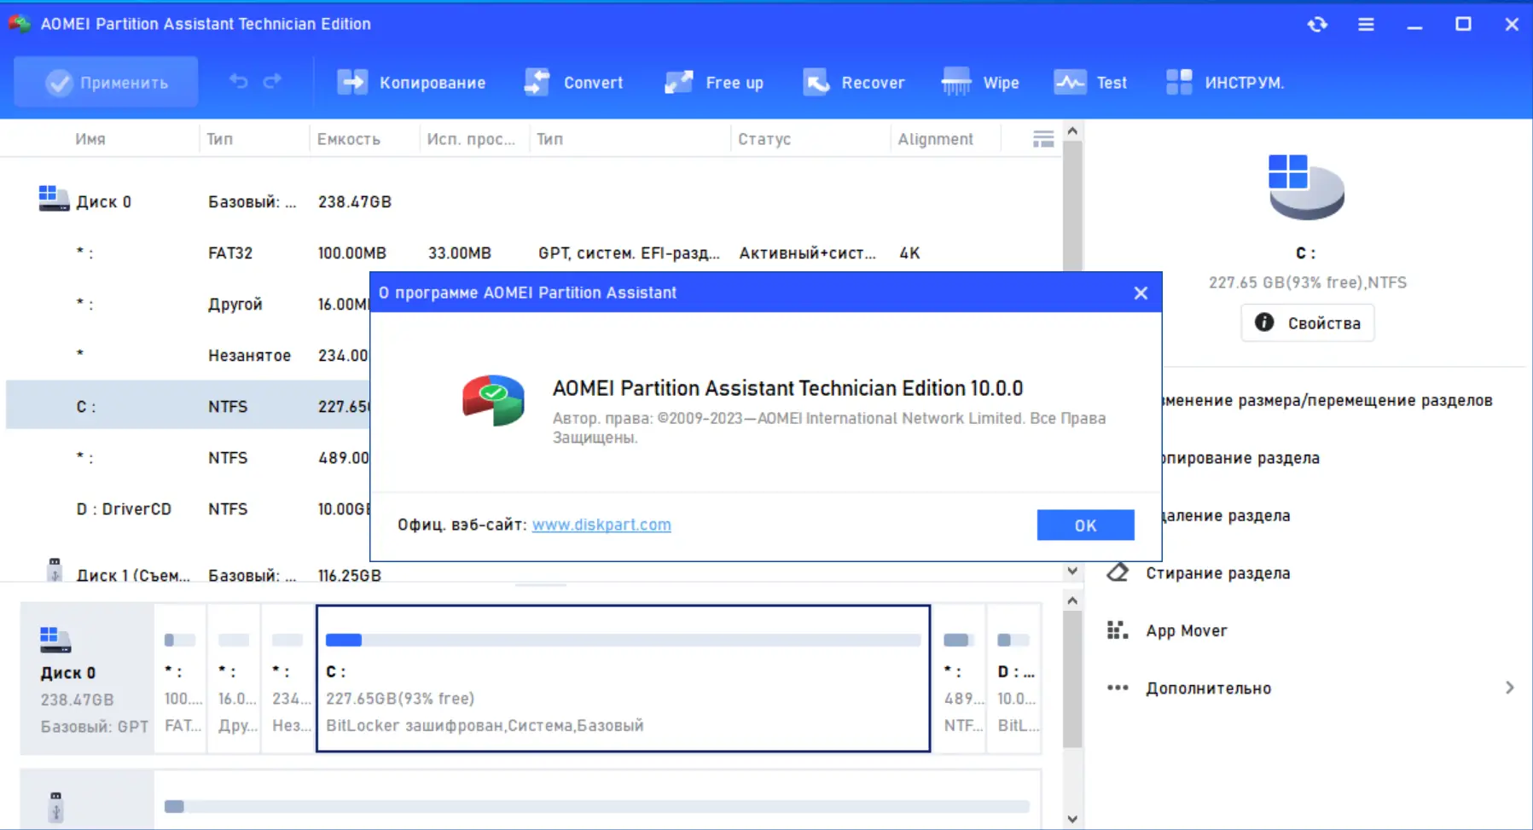Screen dimensions: 1533x830
Task: Open the Convert toolbar menu
Action: click(x=573, y=83)
